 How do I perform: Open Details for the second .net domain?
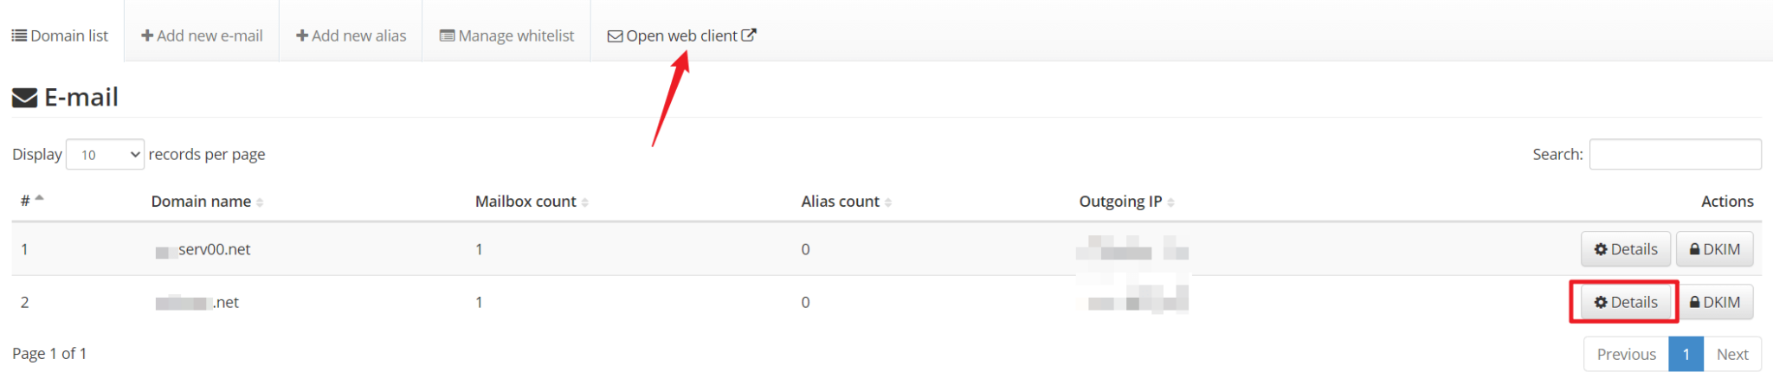pyautogui.click(x=1625, y=302)
